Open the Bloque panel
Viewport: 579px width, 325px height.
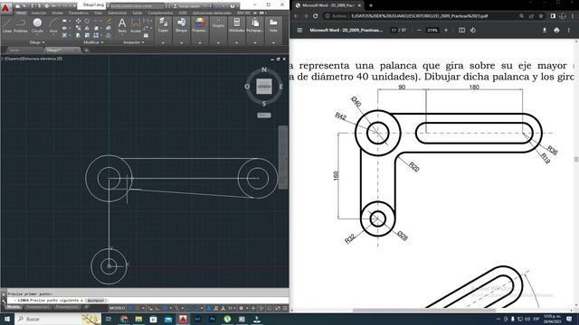click(x=181, y=25)
